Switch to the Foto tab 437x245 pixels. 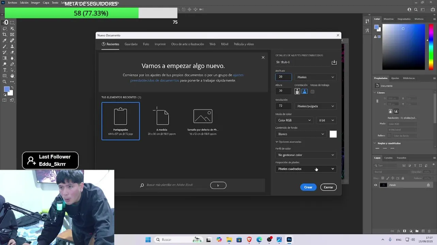pos(146,44)
